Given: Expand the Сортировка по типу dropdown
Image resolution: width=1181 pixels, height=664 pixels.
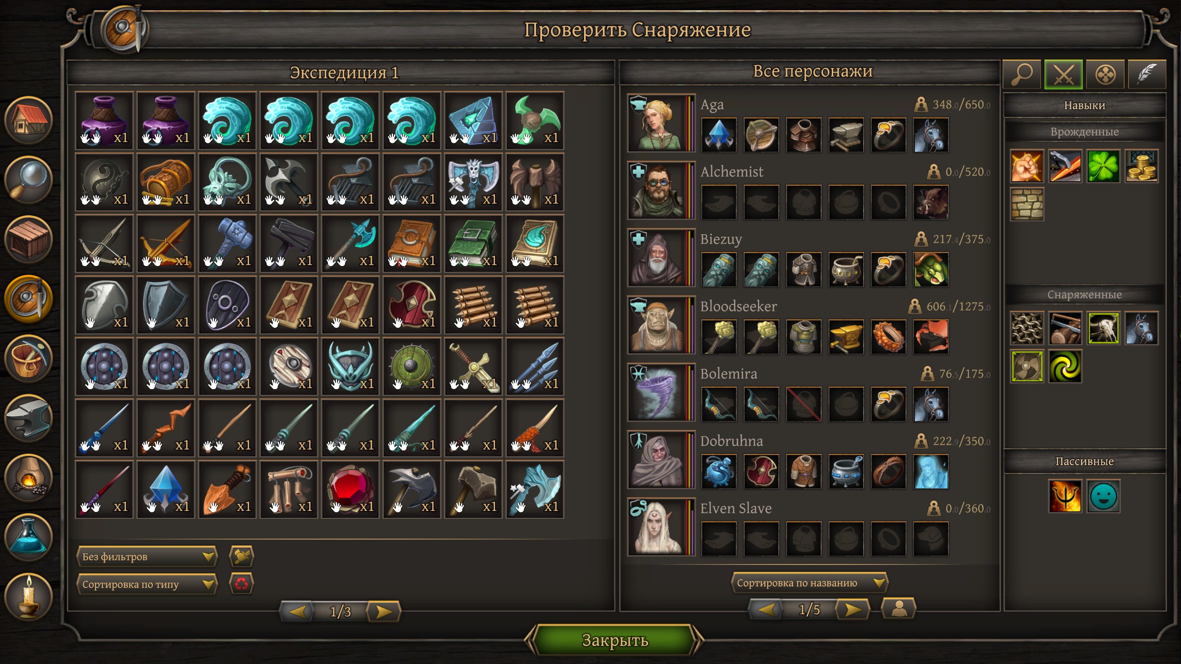Looking at the screenshot, I should (x=147, y=584).
